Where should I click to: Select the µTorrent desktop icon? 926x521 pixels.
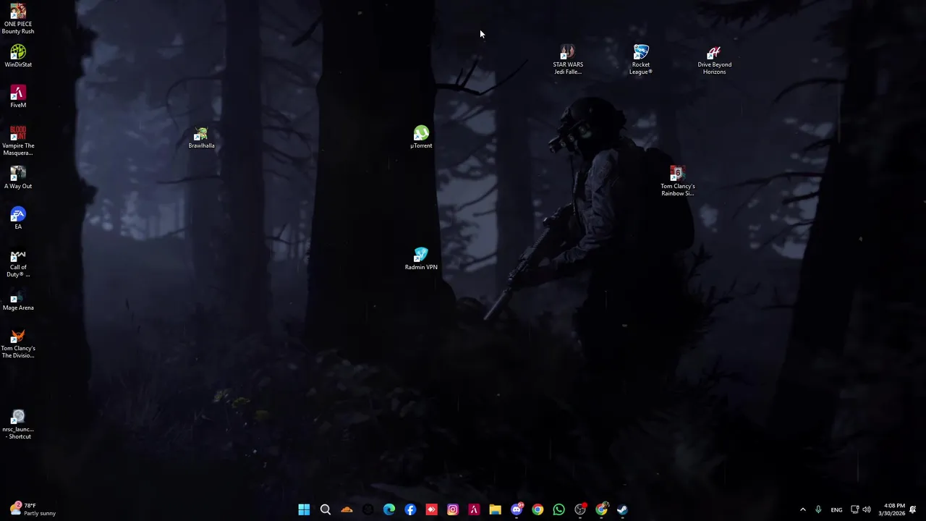click(x=421, y=137)
